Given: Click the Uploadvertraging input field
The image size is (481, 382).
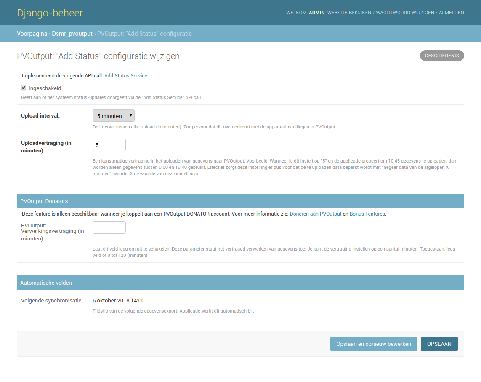Looking at the screenshot, I should point(109,145).
